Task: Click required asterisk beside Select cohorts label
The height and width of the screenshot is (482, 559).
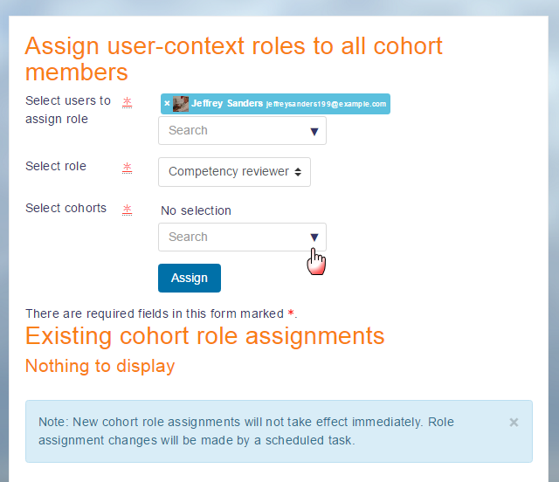Action: [x=127, y=209]
